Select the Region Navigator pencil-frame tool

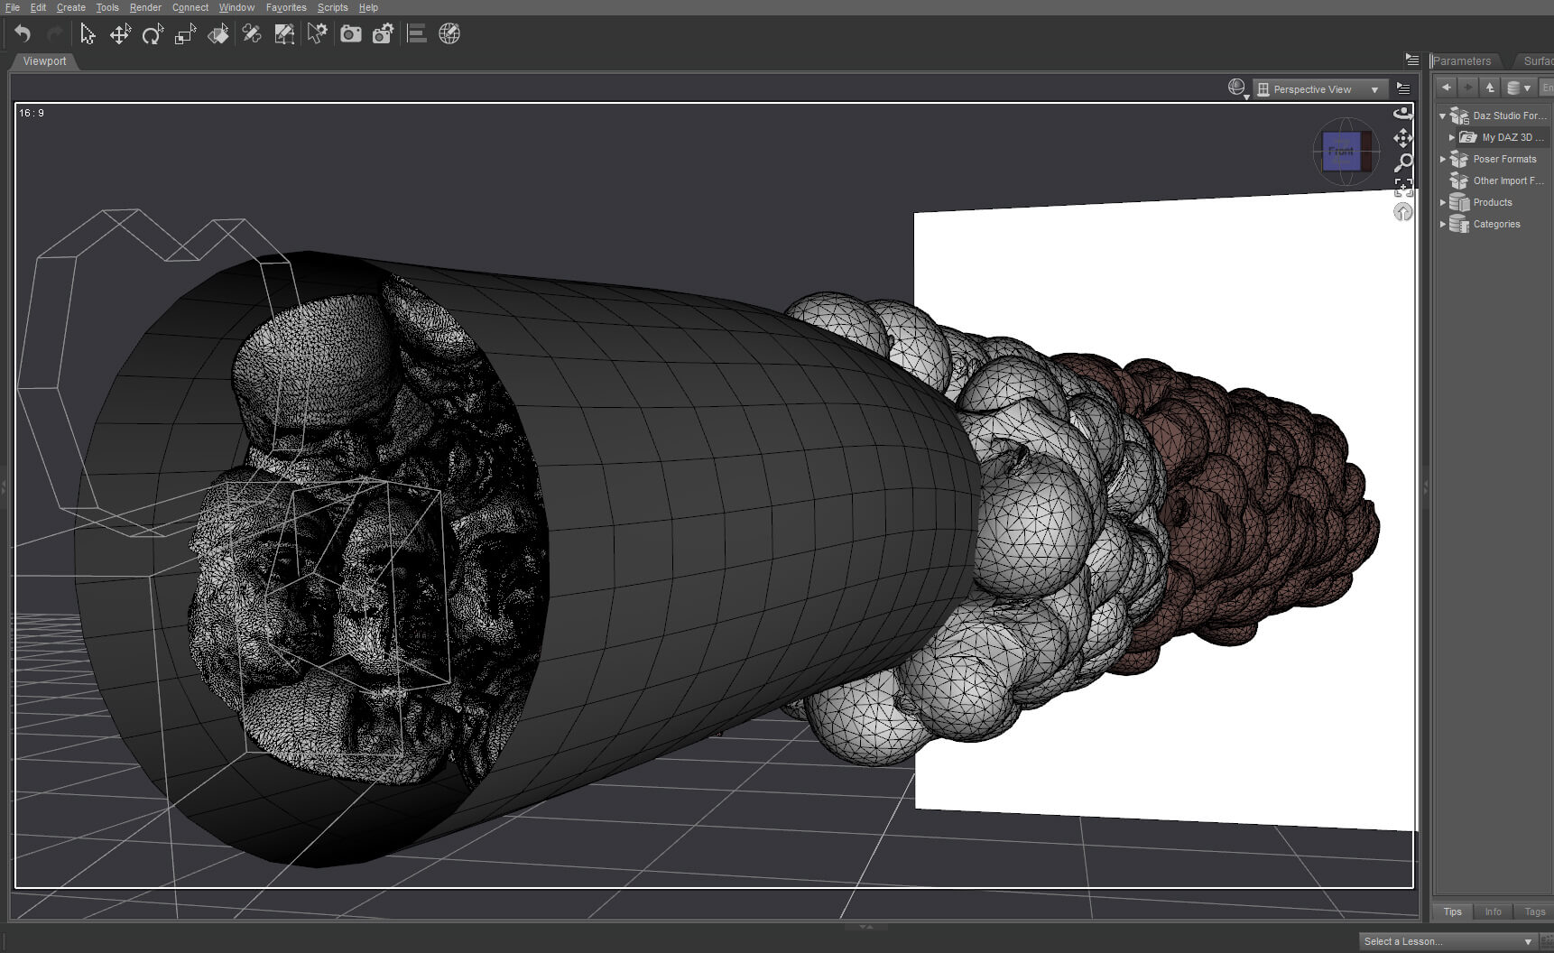[284, 34]
